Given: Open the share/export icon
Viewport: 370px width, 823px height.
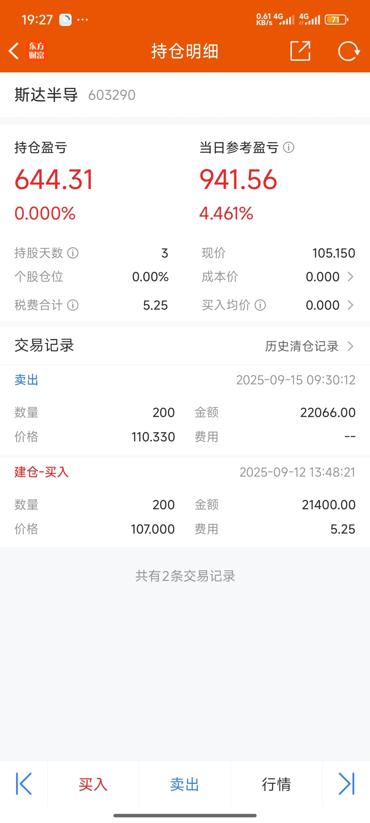Looking at the screenshot, I should [300, 51].
